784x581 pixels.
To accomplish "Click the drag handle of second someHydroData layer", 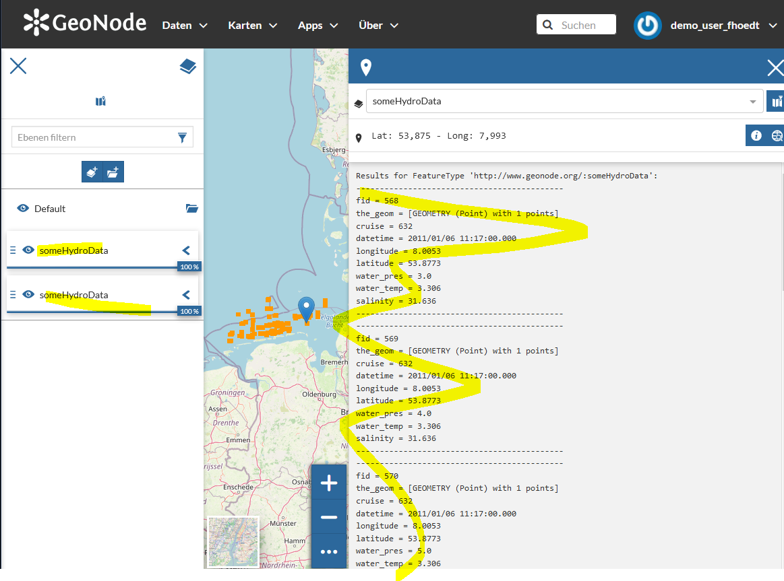I will (x=13, y=294).
